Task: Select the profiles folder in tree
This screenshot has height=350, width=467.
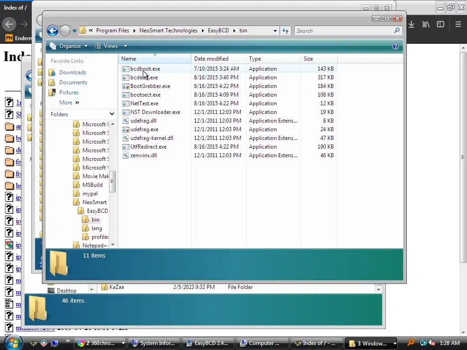Action: point(100,237)
